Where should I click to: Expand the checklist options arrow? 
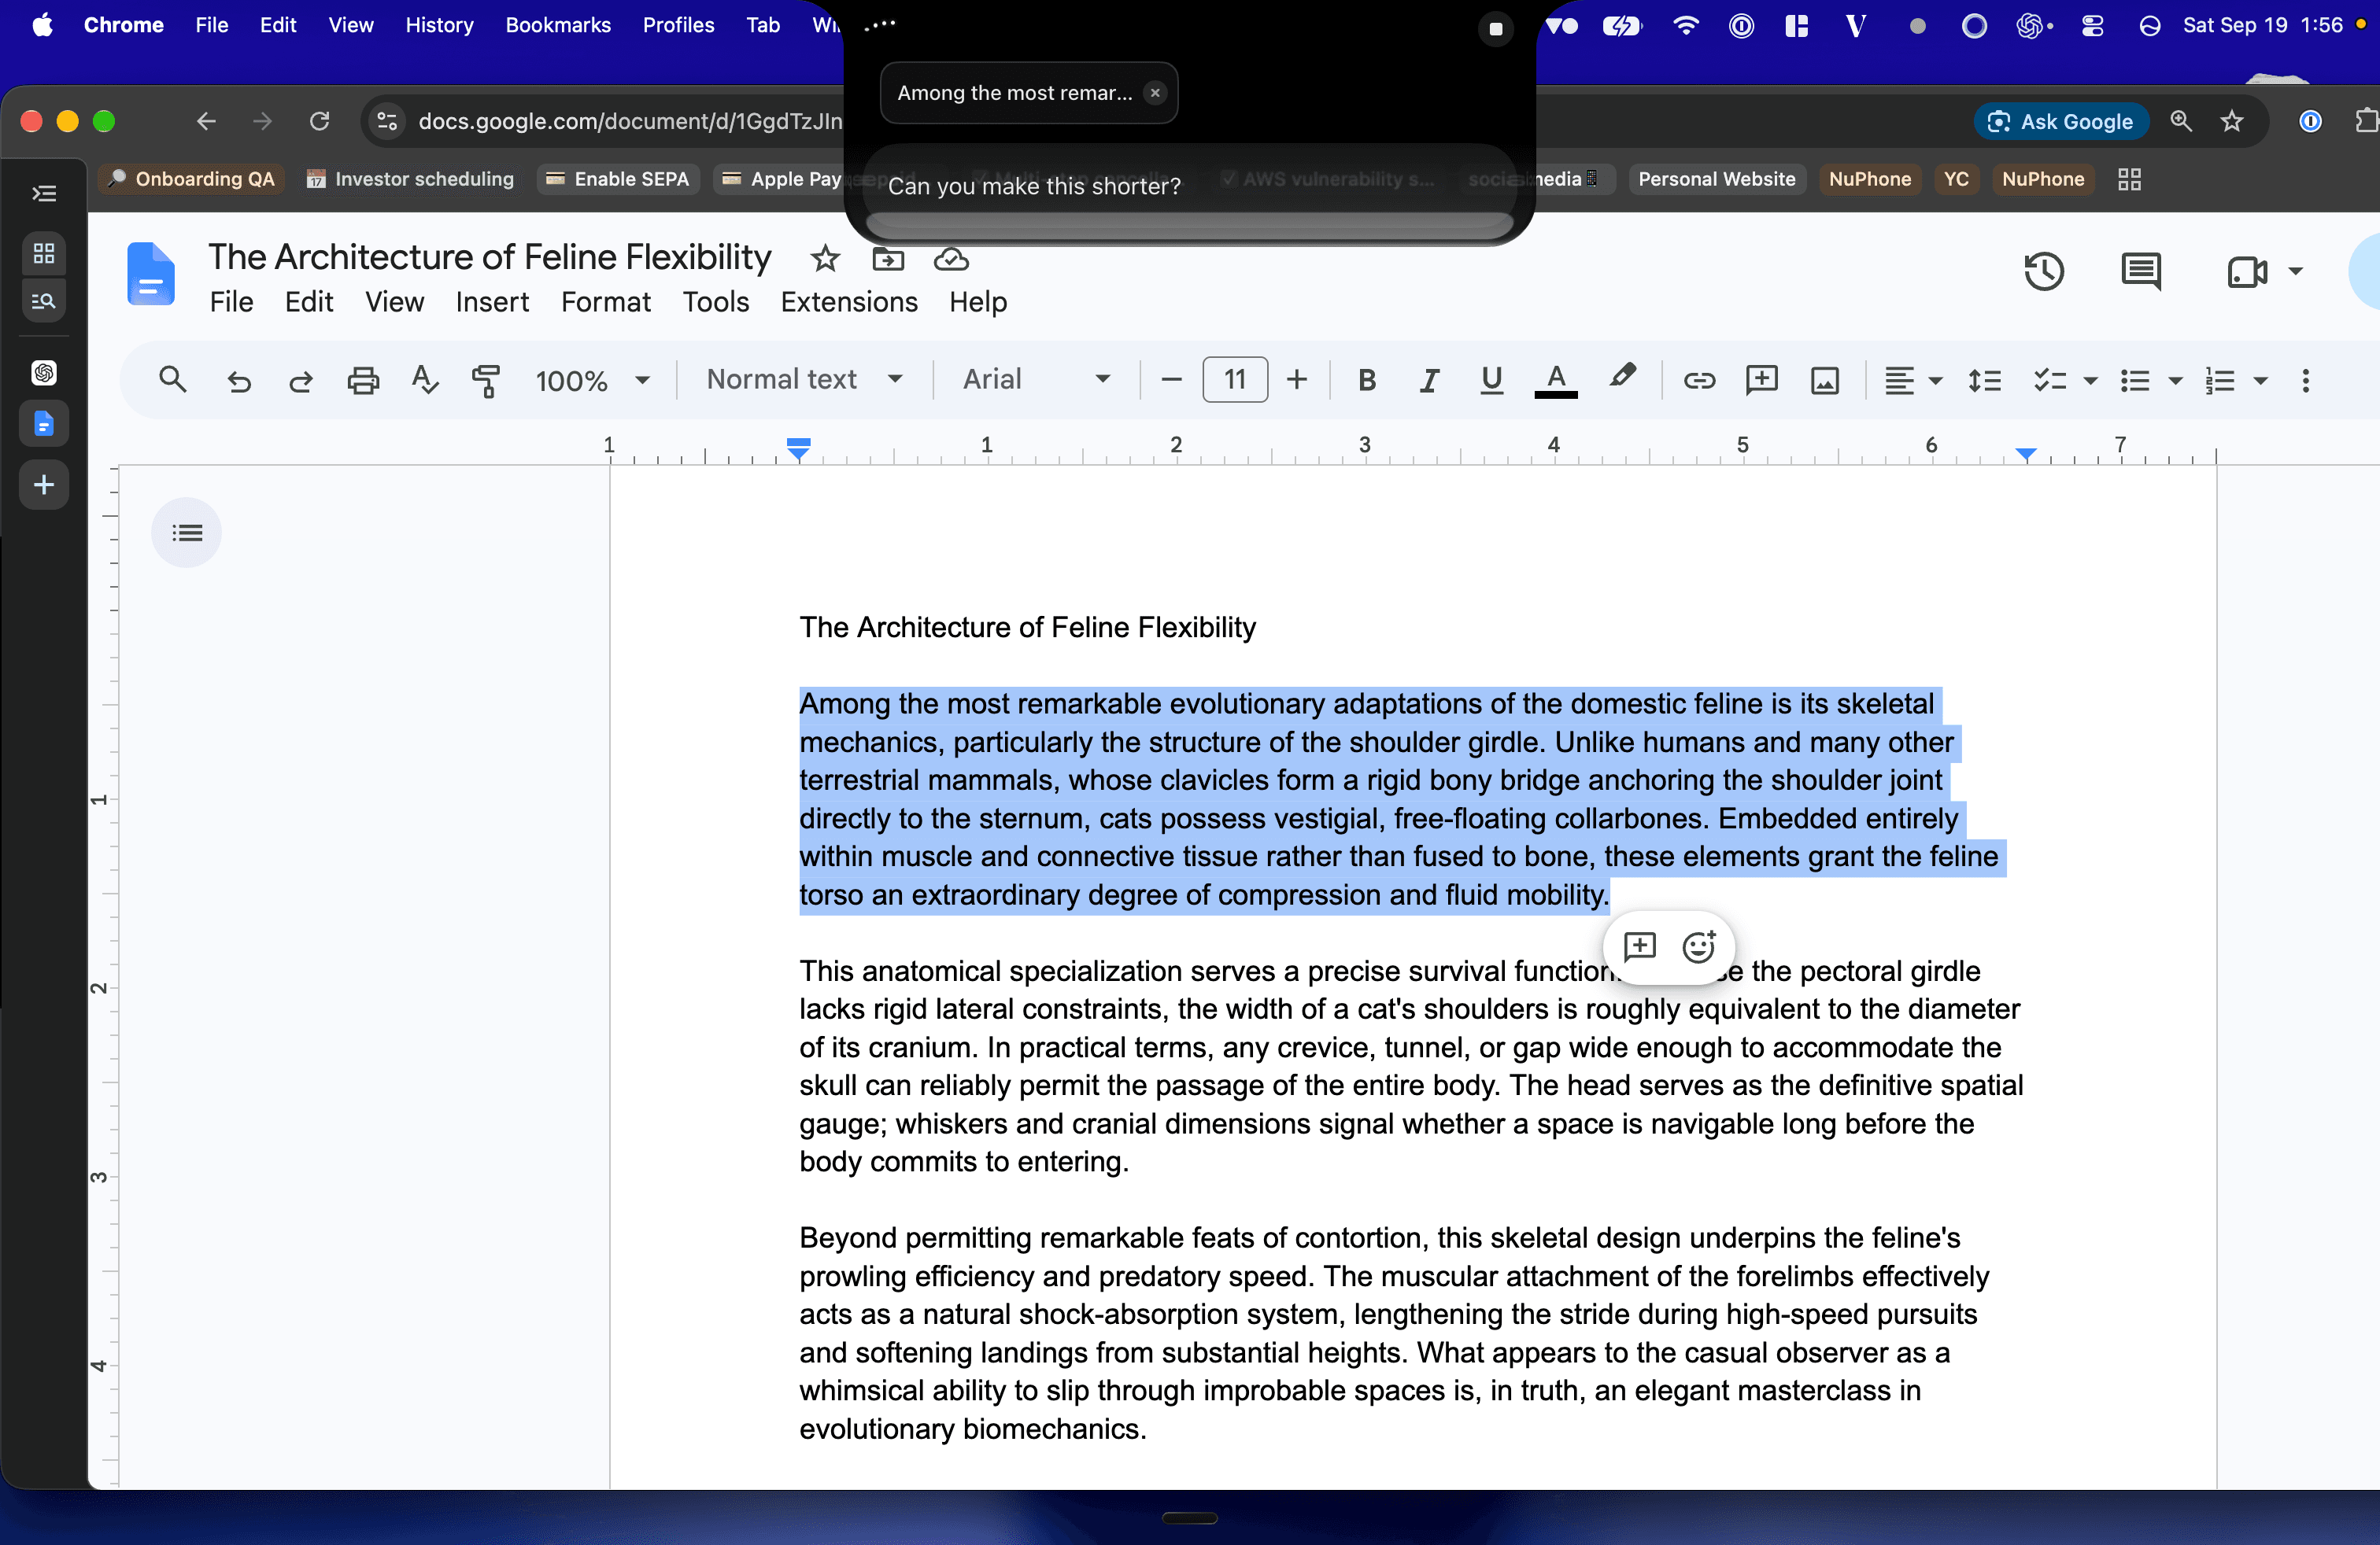point(2090,381)
